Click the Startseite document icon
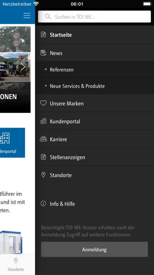The image size is (154, 275). click(43, 34)
